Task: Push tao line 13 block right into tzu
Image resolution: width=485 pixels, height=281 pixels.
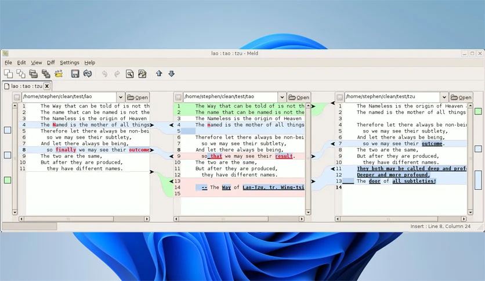Action: pyautogui.click(x=313, y=181)
